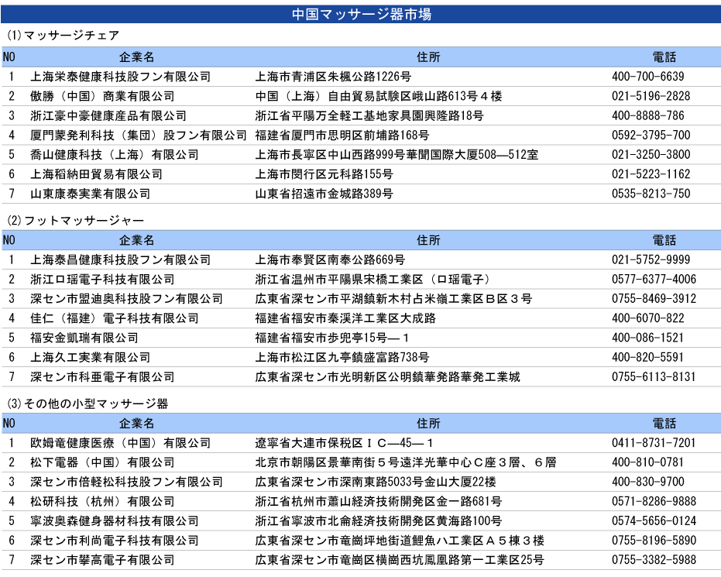Image resolution: width=721 pixels, height=577 pixels.
Task: Select "佳仁（福建）電子科技有限公司"
Action: point(115,318)
